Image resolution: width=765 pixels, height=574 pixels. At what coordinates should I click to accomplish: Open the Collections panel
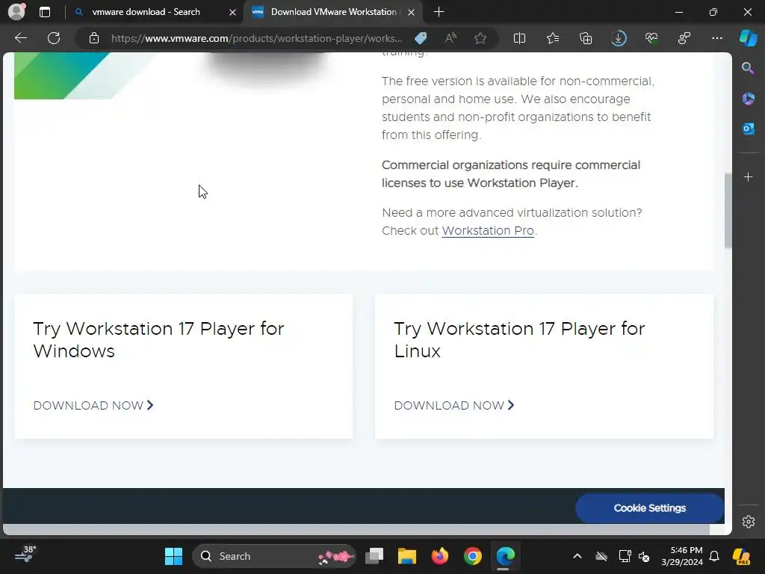click(586, 38)
